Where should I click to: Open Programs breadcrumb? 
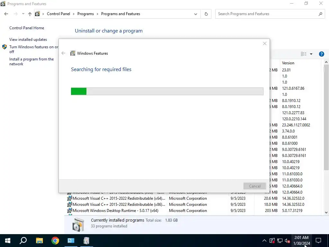(x=85, y=14)
